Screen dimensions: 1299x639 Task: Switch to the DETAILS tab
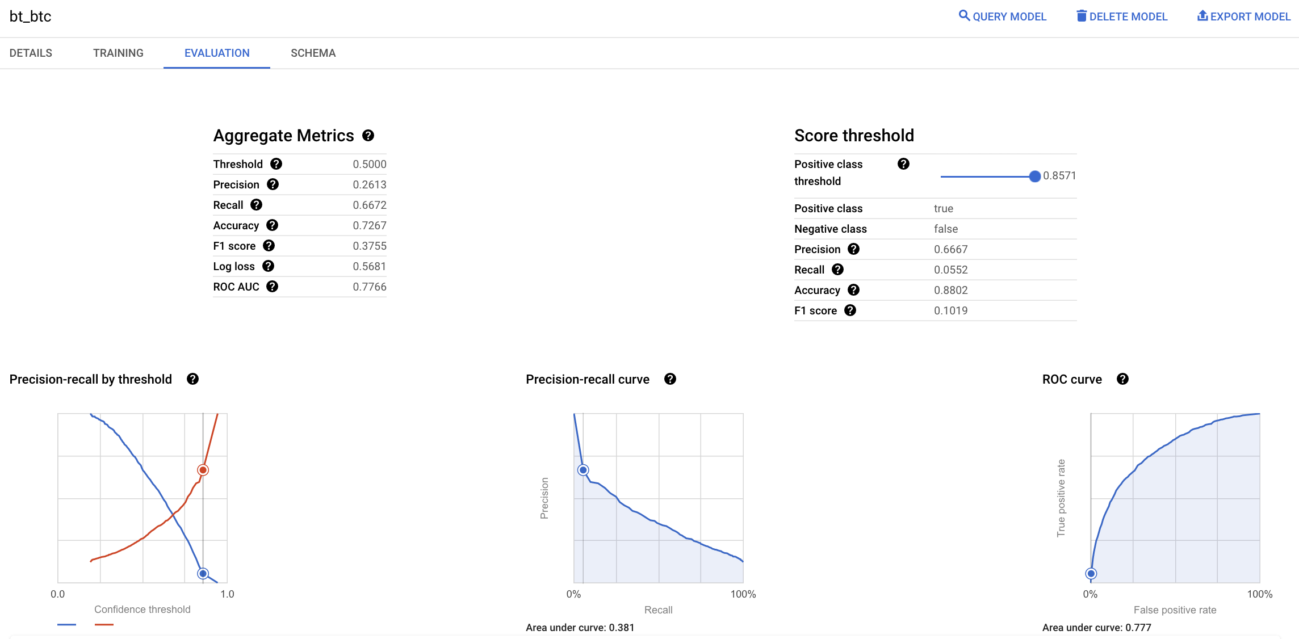(x=31, y=53)
